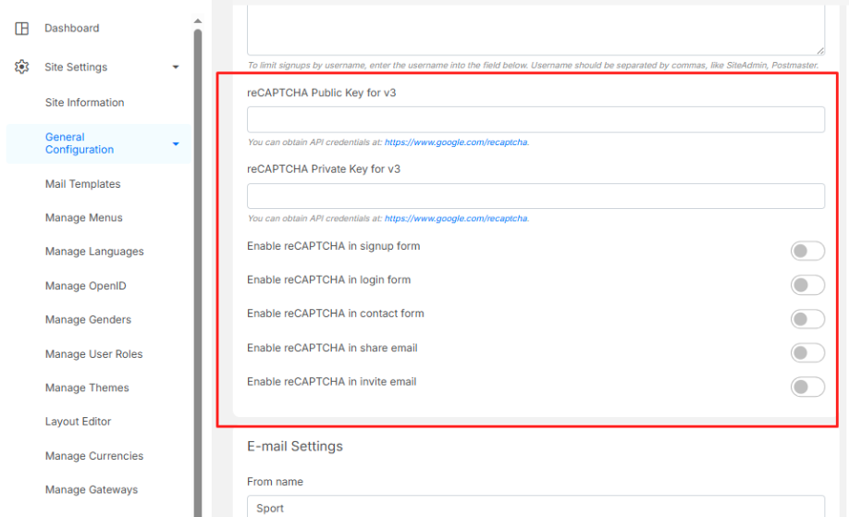This screenshot has width=849, height=517.
Task: Click Google reCAPTCHA link under Public Key
Action: [456, 142]
